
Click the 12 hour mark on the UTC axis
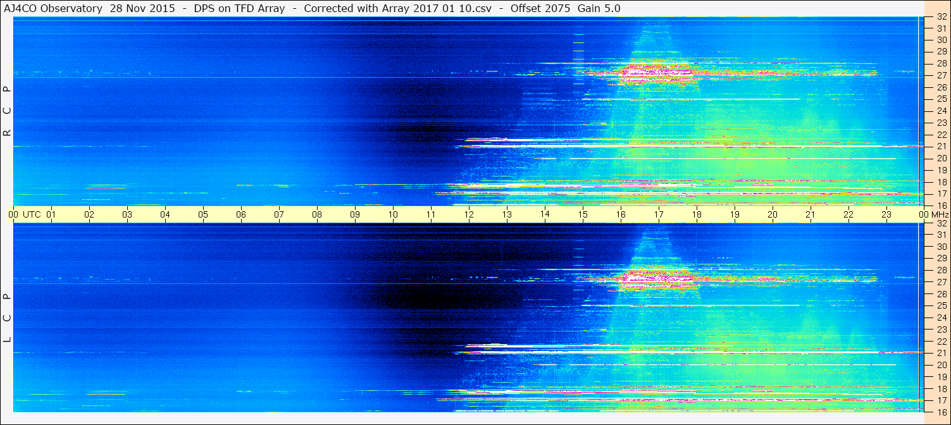coord(469,214)
